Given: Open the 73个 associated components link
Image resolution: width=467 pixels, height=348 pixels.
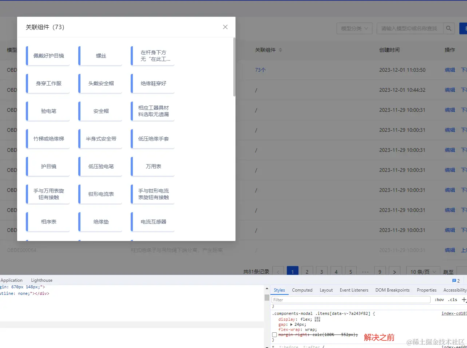Looking at the screenshot, I should 260,70.
